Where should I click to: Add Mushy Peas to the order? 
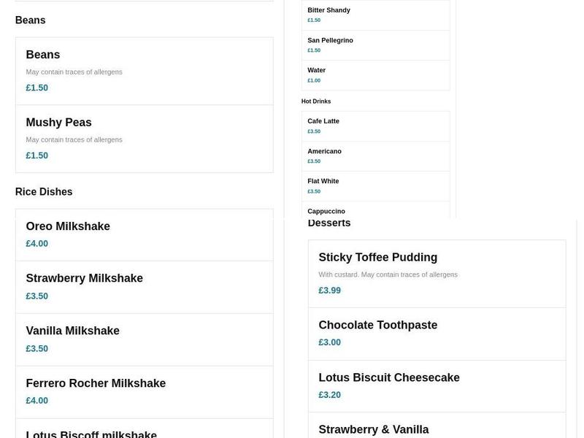tap(144, 139)
